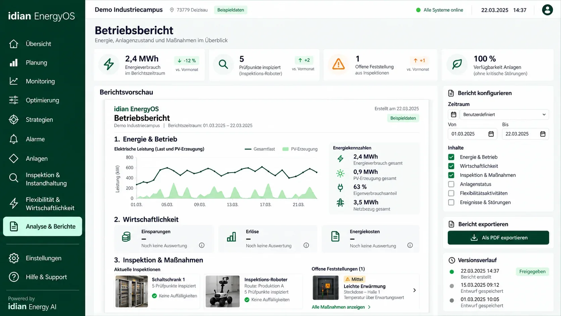This screenshot has width=561, height=316.
Task: Click the question mark icon for Hilfe & Support
Action: 14,277
